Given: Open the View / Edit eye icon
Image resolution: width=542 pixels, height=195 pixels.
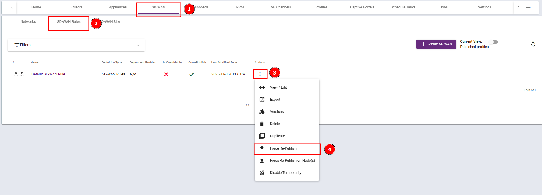Looking at the screenshot, I should (262, 87).
